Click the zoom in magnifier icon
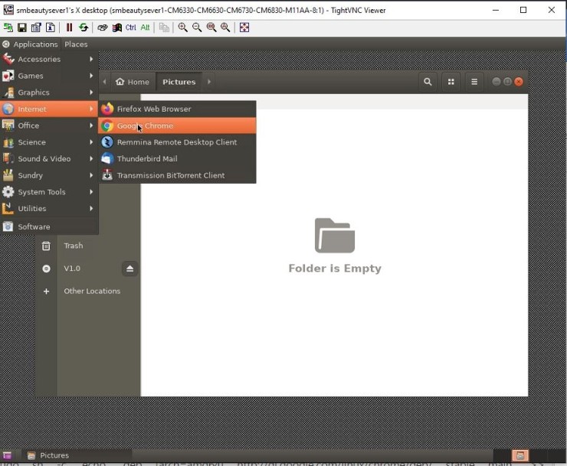This screenshot has height=466, width=567. (x=182, y=28)
